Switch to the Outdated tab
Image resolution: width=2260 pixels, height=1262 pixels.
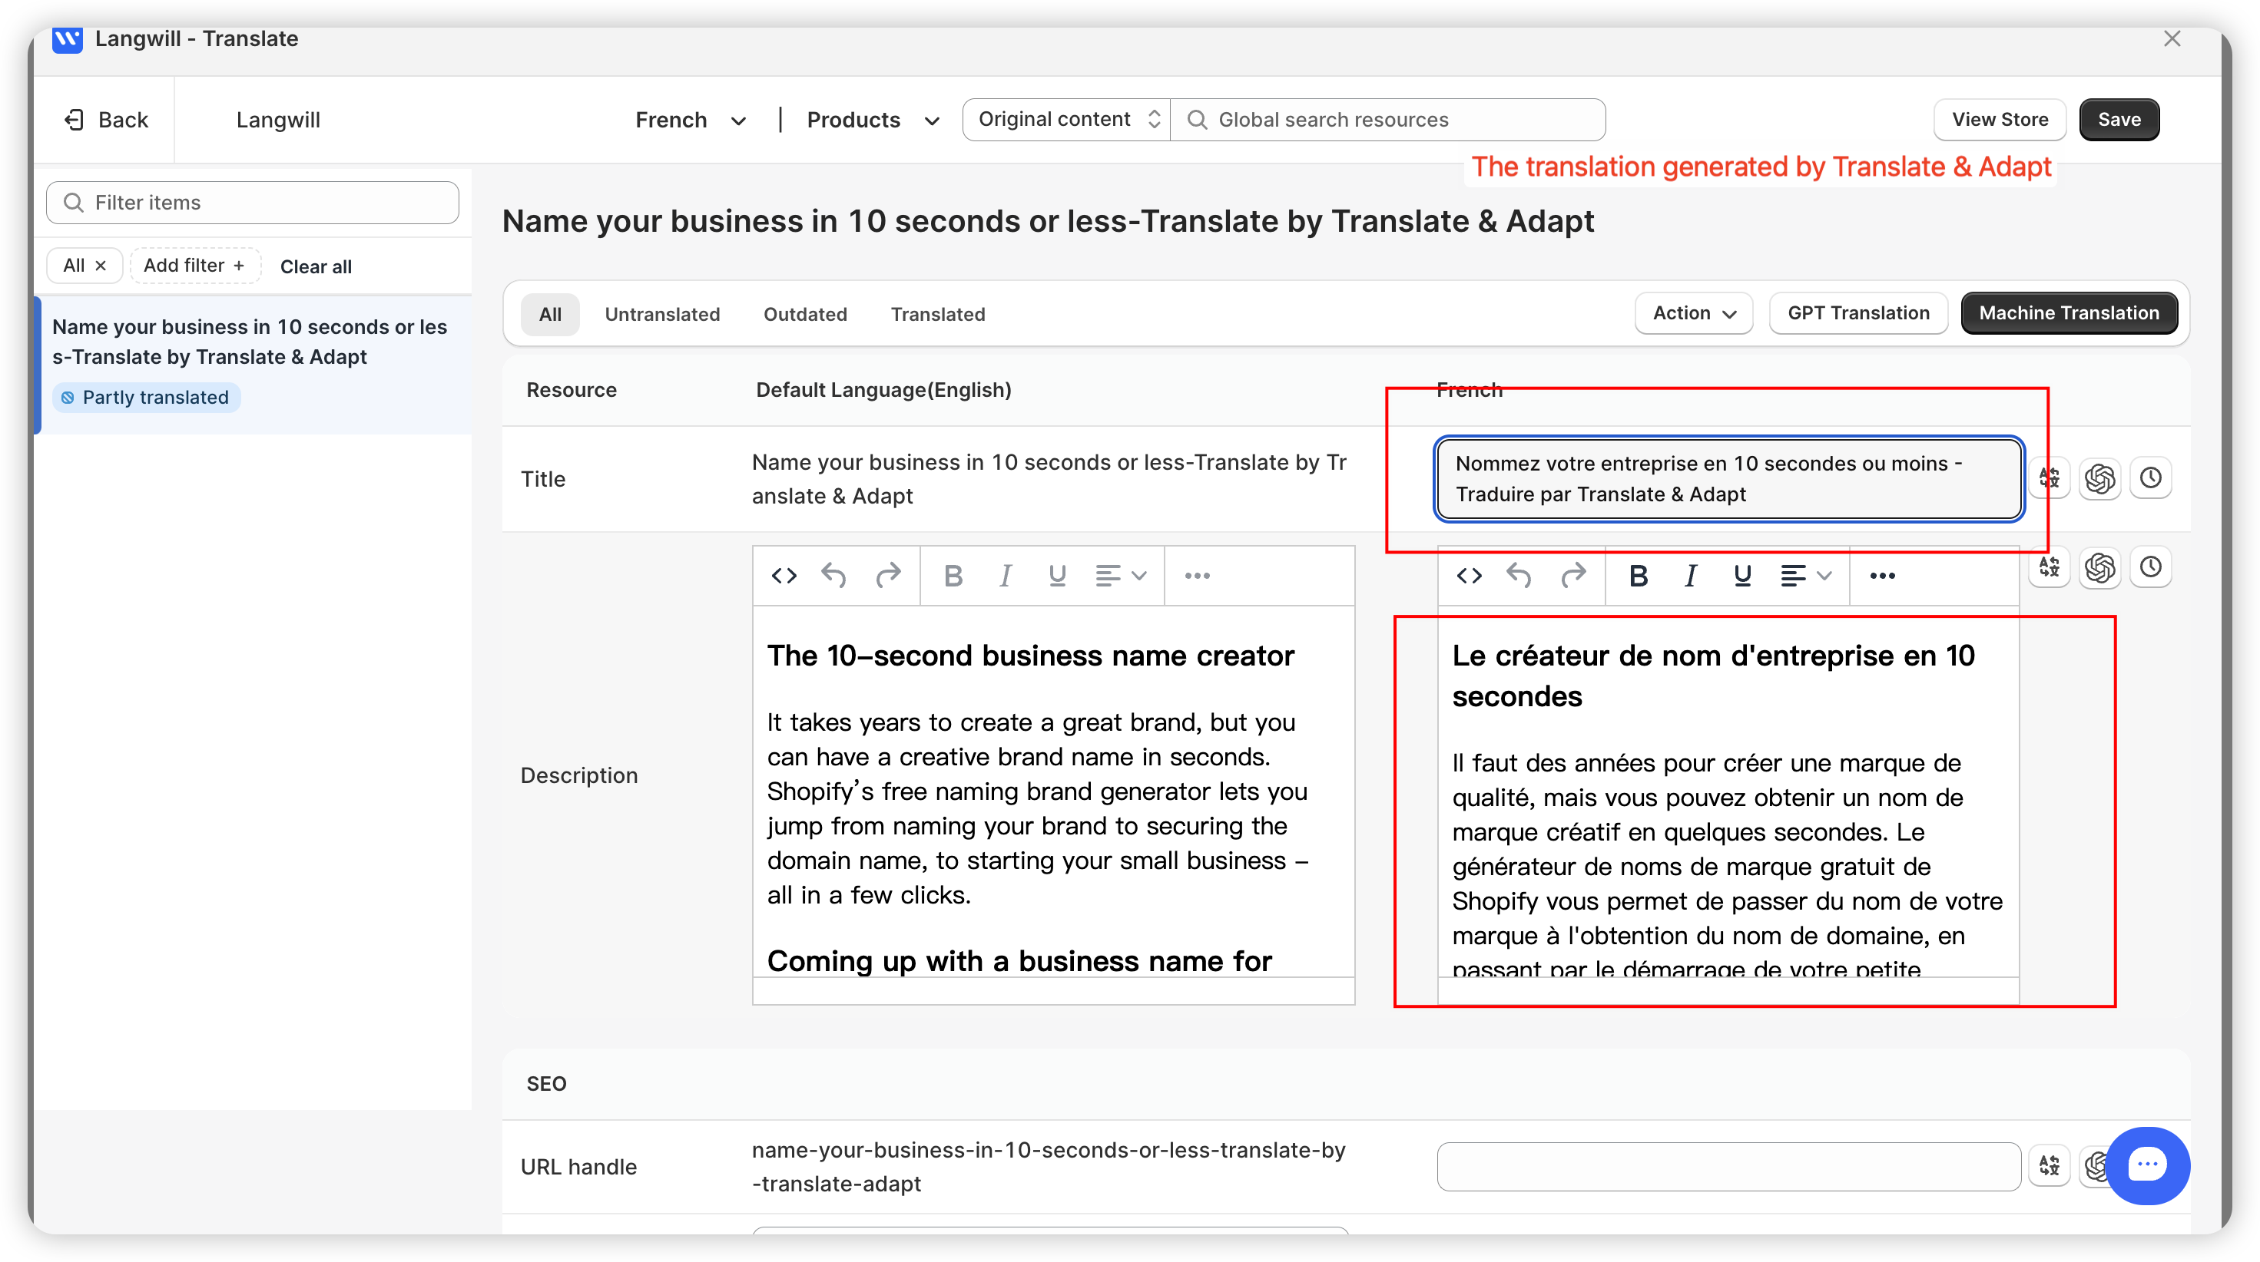click(x=804, y=314)
